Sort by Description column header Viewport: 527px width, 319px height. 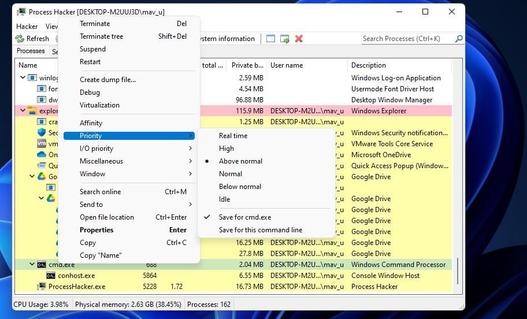(400, 65)
